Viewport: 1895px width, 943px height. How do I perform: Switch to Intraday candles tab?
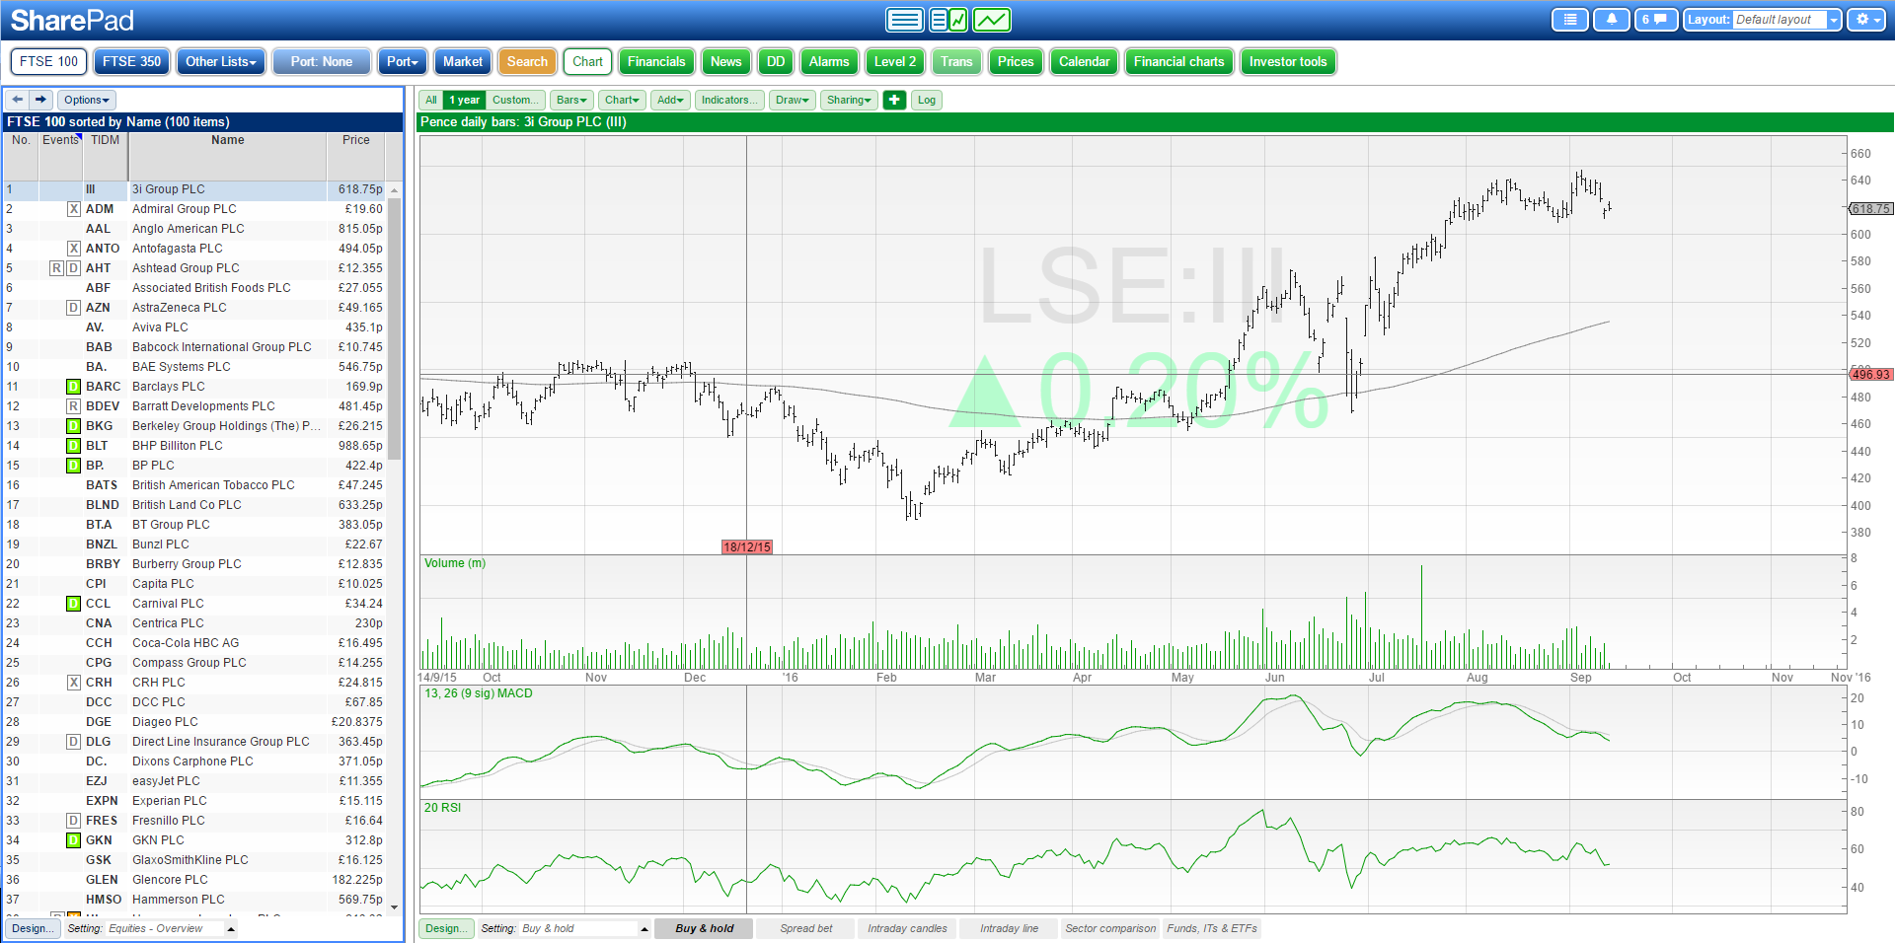[x=907, y=928]
